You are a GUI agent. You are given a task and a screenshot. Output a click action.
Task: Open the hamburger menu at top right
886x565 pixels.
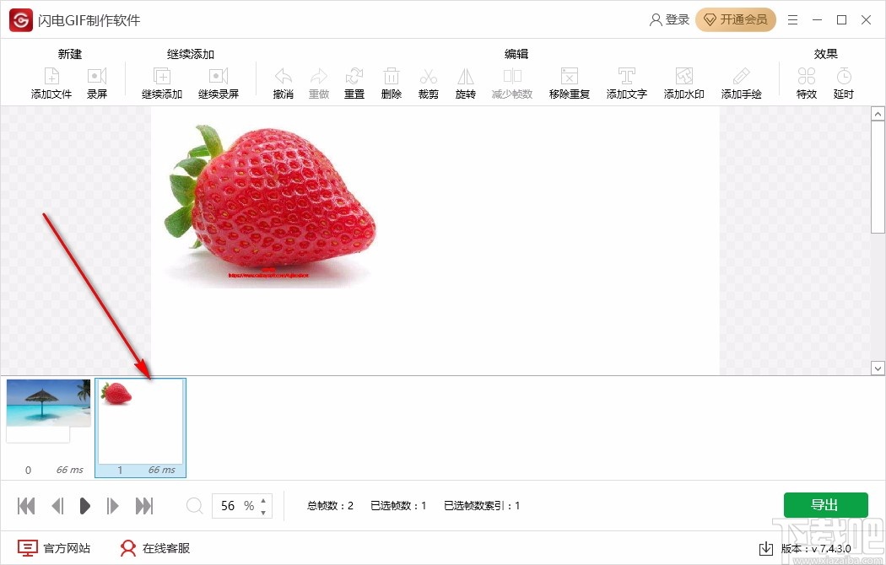(x=792, y=19)
